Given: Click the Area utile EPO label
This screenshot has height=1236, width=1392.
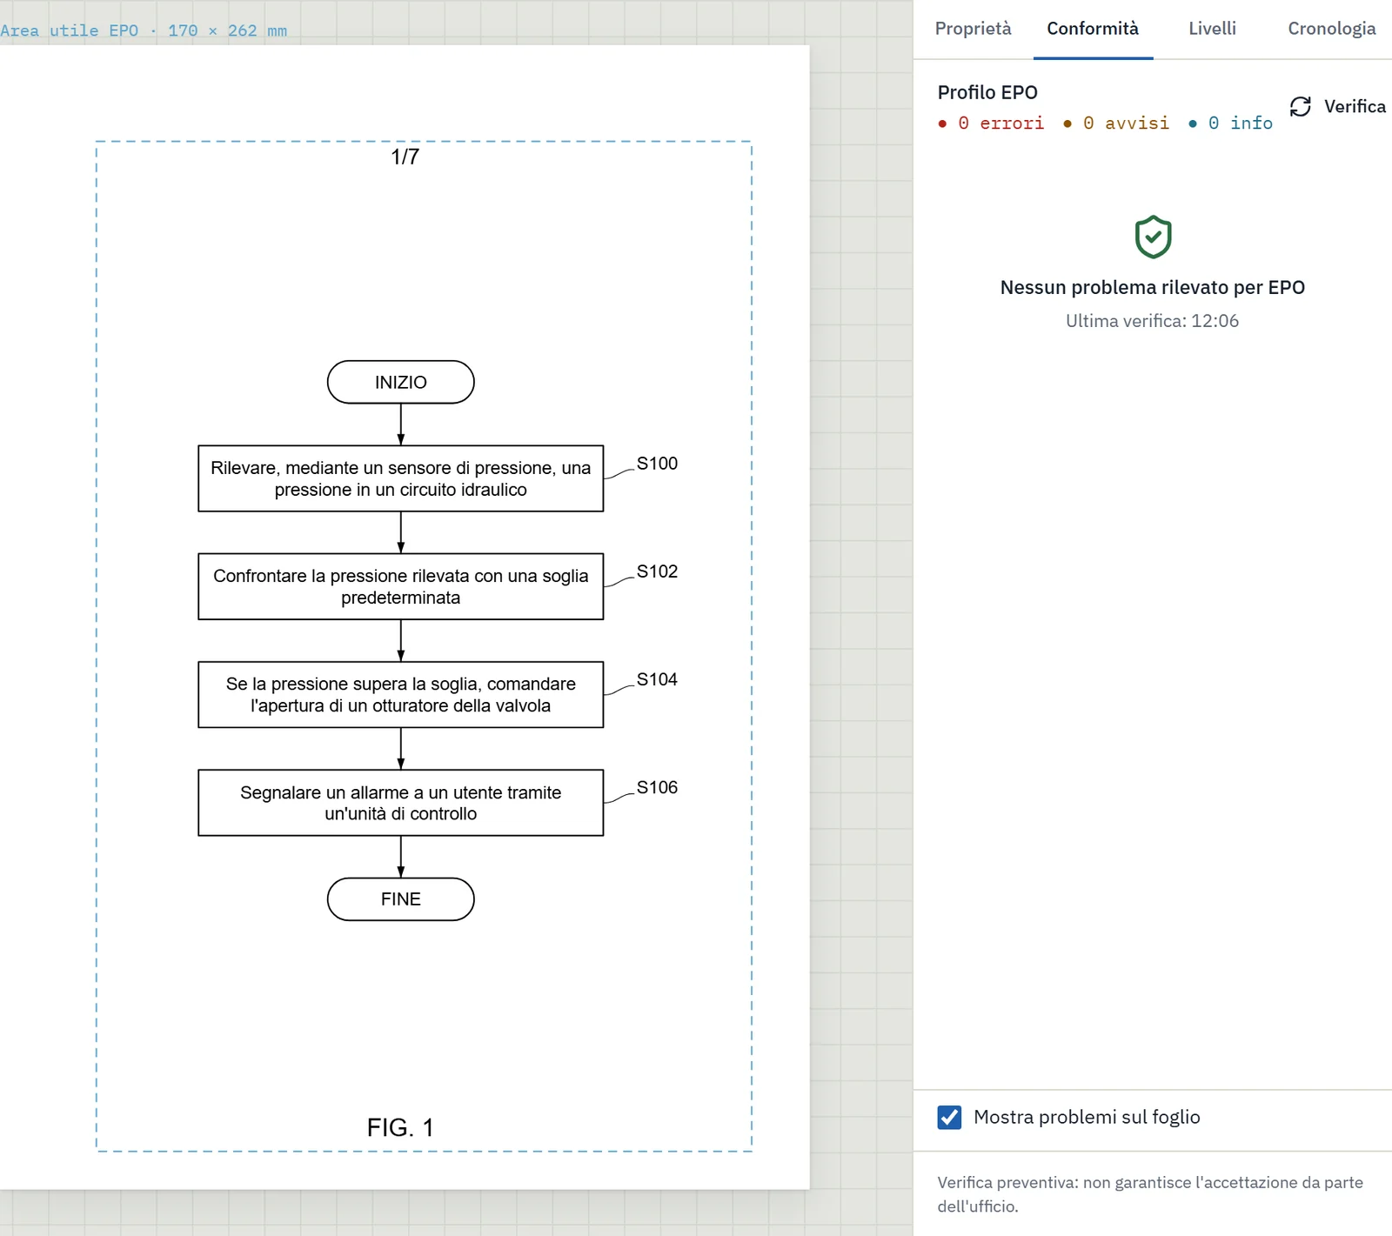Looking at the screenshot, I should tap(144, 30).
